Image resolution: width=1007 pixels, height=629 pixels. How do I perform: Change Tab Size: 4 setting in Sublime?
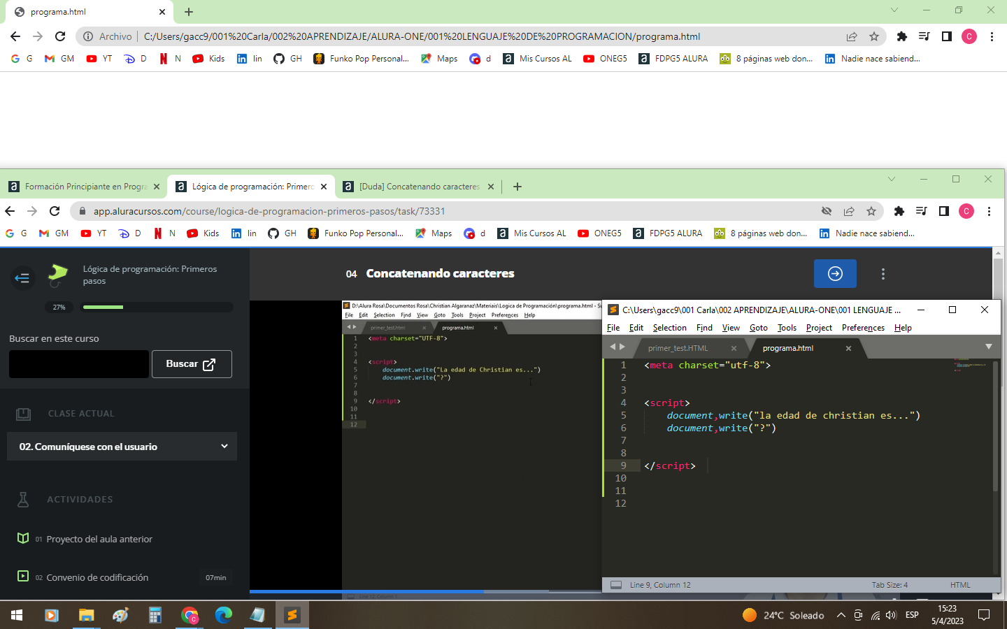890,585
